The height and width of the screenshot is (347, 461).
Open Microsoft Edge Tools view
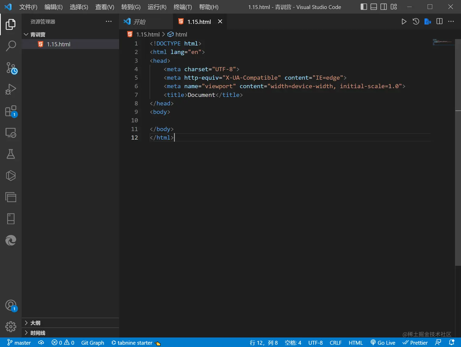click(11, 240)
